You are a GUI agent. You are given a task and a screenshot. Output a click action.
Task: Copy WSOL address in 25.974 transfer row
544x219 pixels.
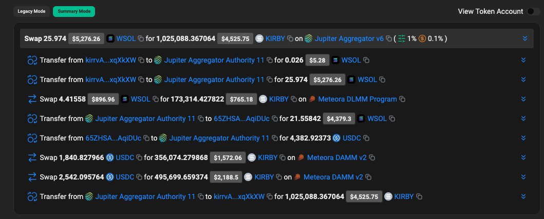click(x=382, y=79)
